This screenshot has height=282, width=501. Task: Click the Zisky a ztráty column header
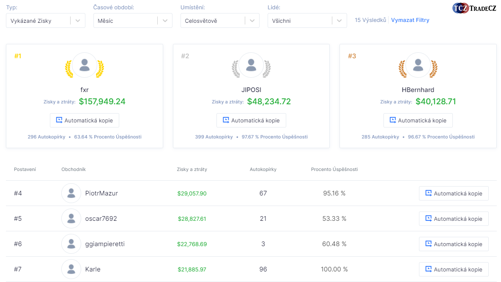click(x=192, y=169)
